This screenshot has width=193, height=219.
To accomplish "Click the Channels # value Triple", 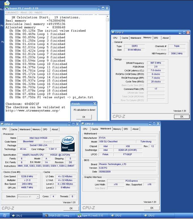I will (177, 46).
